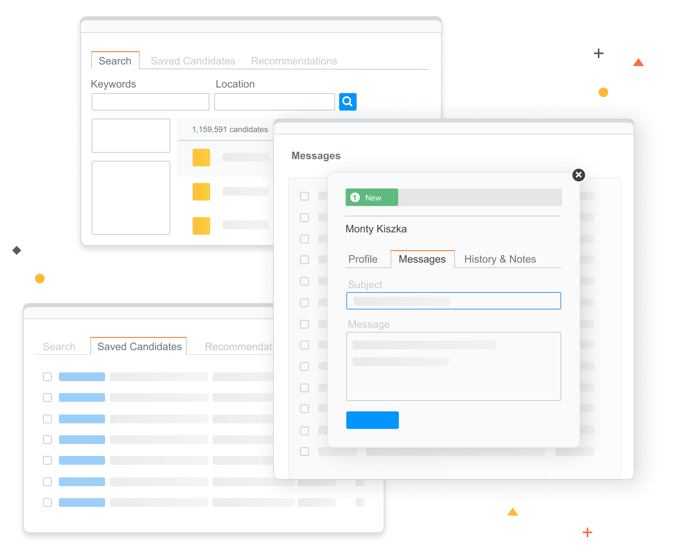The width and height of the screenshot is (687, 557).
Task: Open Recommendations tab in top window
Action: (x=294, y=61)
